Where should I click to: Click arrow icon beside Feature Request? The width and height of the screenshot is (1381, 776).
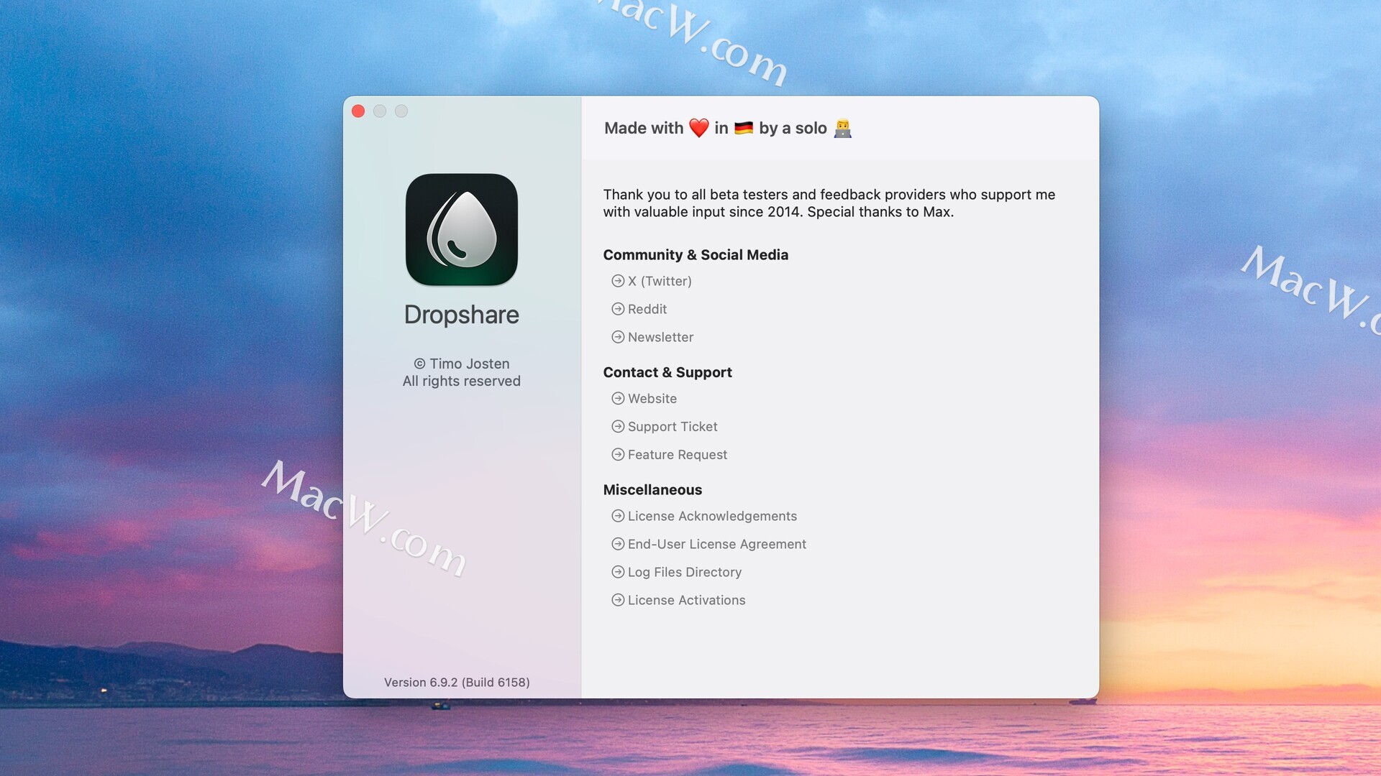[x=618, y=454]
